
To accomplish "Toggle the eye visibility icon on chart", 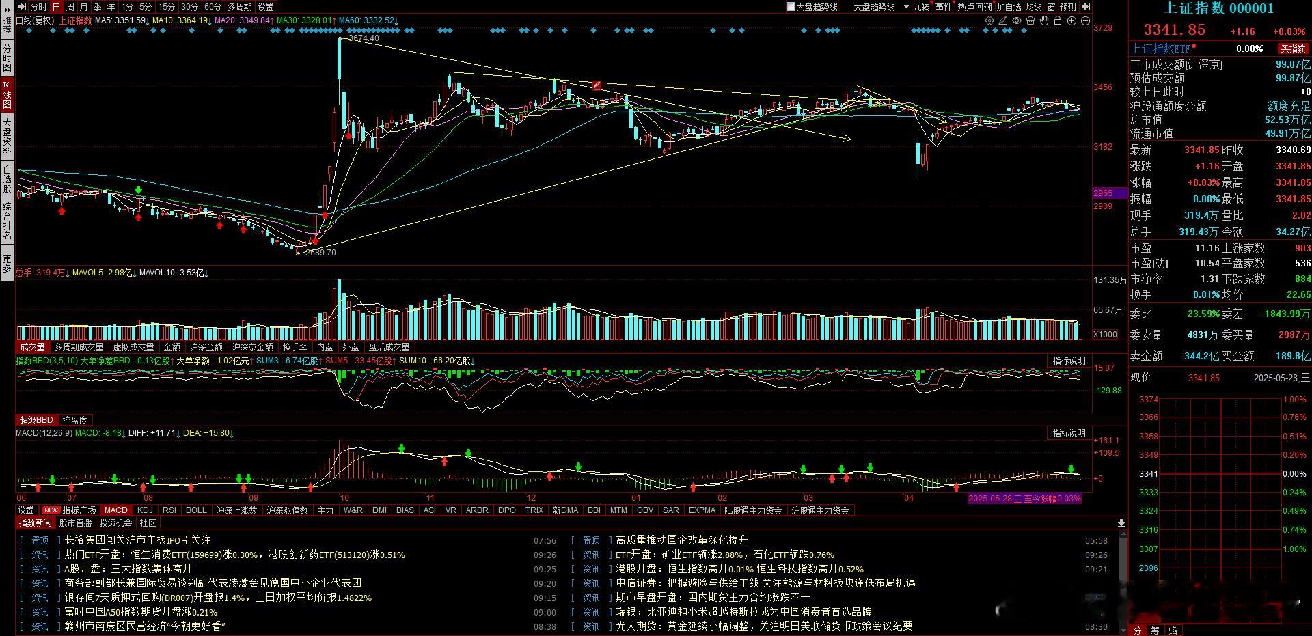I will click(x=1017, y=21).
